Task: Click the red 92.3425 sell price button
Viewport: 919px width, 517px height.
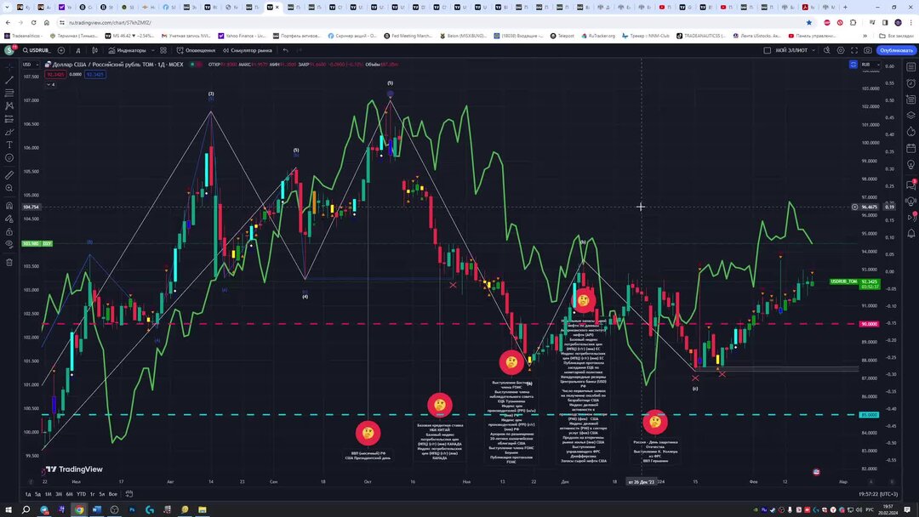Action: coord(55,74)
